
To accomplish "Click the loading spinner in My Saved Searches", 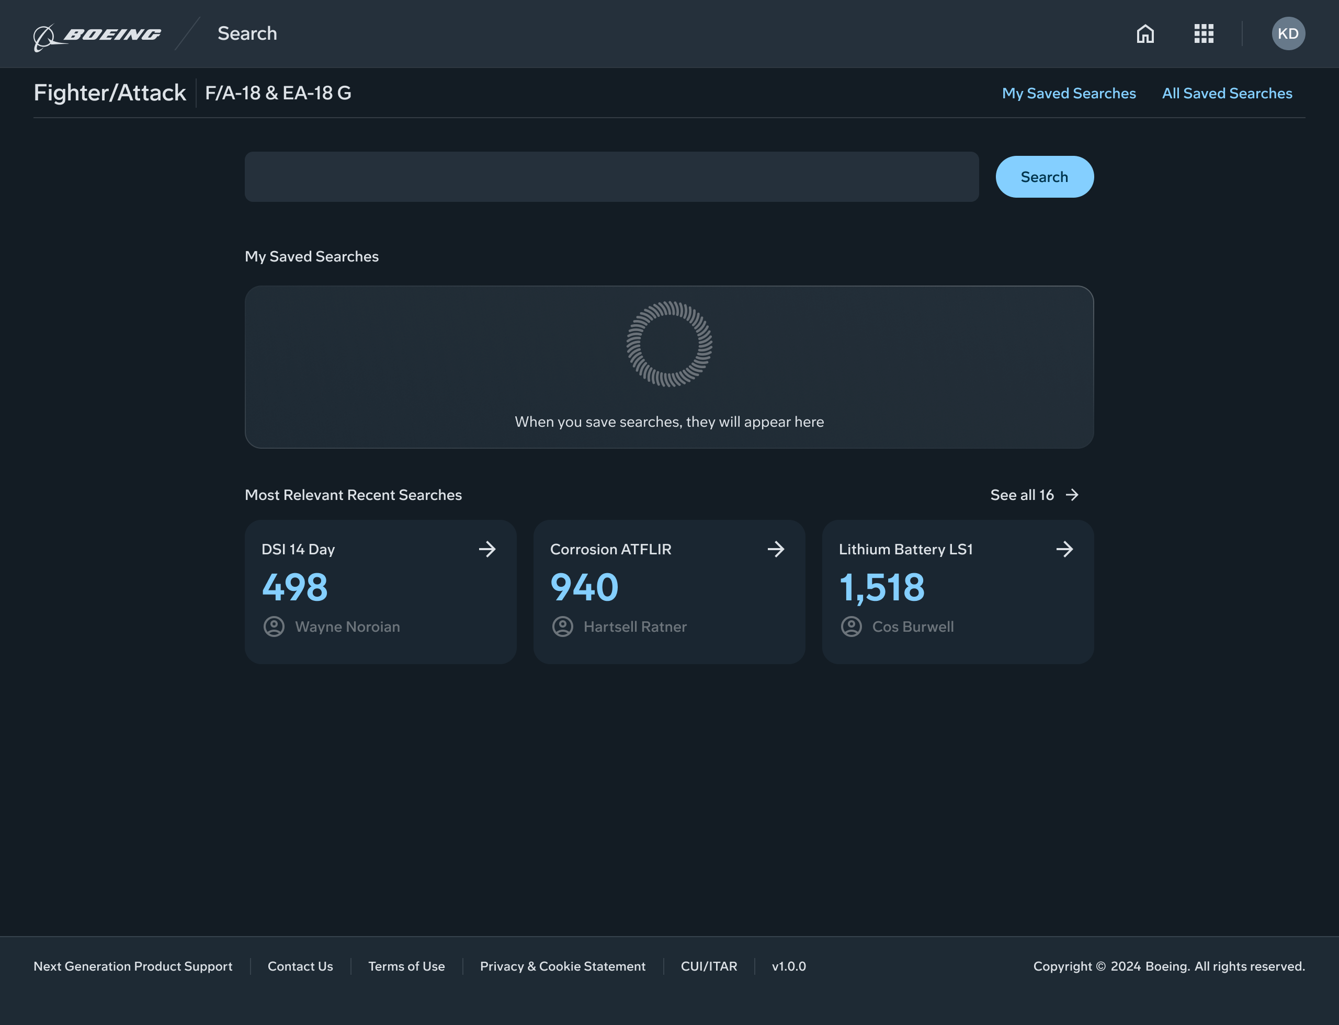I will (x=669, y=344).
